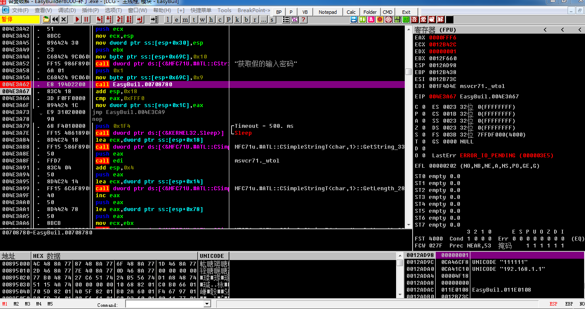Switch to M2 memory dump tab
The height and width of the screenshot is (309, 585).
[16, 304]
